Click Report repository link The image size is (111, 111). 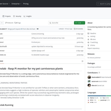click(93, 48)
